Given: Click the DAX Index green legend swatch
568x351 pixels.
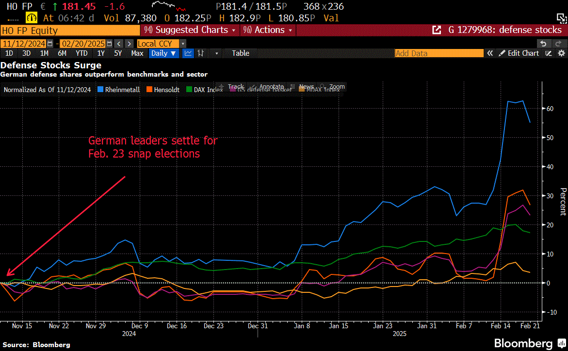Looking at the screenshot, I should pos(189,90).
